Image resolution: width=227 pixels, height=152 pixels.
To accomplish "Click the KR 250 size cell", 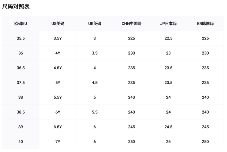I will click(x=205, y=142).
